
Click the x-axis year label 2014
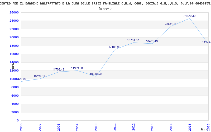click(171, 127)
